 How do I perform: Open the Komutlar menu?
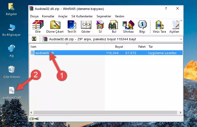[x=48, y=16]
